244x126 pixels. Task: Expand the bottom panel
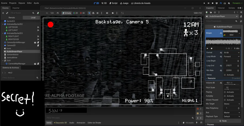(x=201, y=122)
